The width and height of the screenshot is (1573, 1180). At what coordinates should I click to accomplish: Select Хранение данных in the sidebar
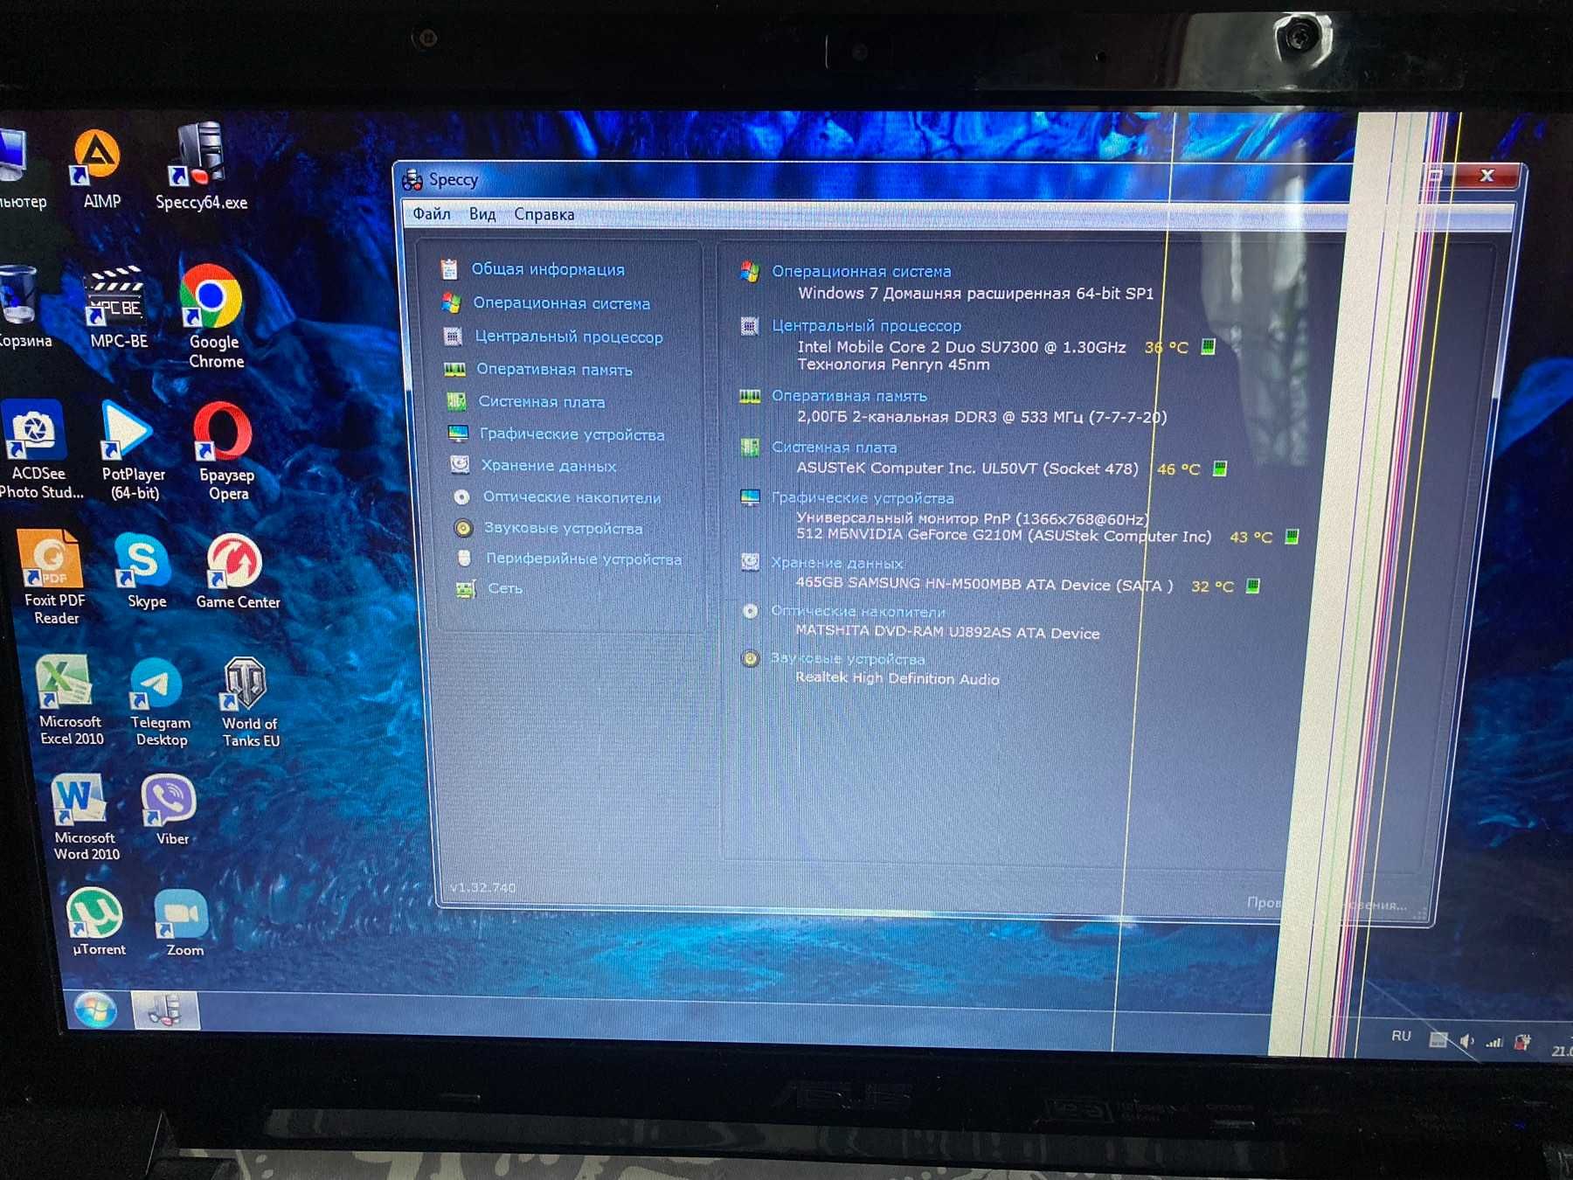pos(548,466)
